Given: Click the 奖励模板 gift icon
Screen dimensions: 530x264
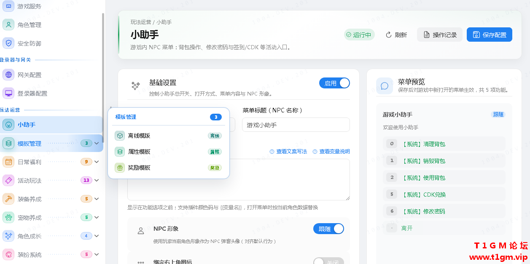Looking at the screenshot, I should point(120,168).
